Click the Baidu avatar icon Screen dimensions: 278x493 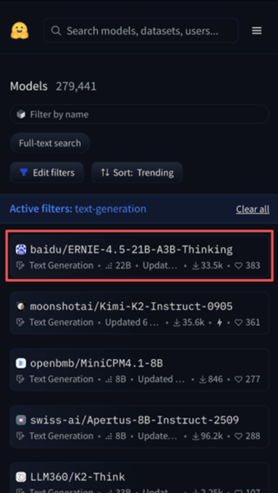(x=21, y=250)
